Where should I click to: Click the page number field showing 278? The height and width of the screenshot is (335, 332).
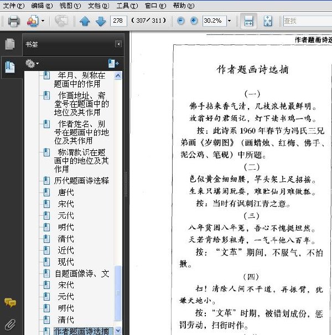coord(118,21)
